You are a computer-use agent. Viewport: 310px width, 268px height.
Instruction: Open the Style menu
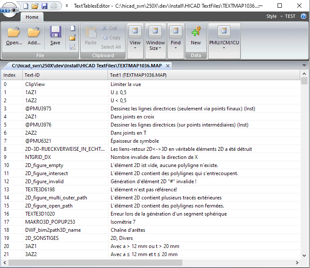pyautogui.click(x=274, y=17)
